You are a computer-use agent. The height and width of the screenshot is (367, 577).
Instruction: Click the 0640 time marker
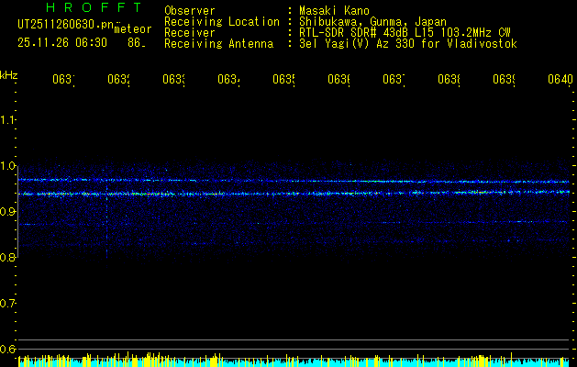coord(560,79)
